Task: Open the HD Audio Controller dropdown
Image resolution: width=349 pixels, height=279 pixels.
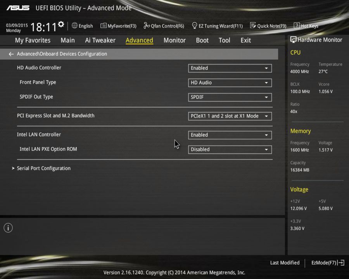Action: pyautogui.click(x=230, y=68)
